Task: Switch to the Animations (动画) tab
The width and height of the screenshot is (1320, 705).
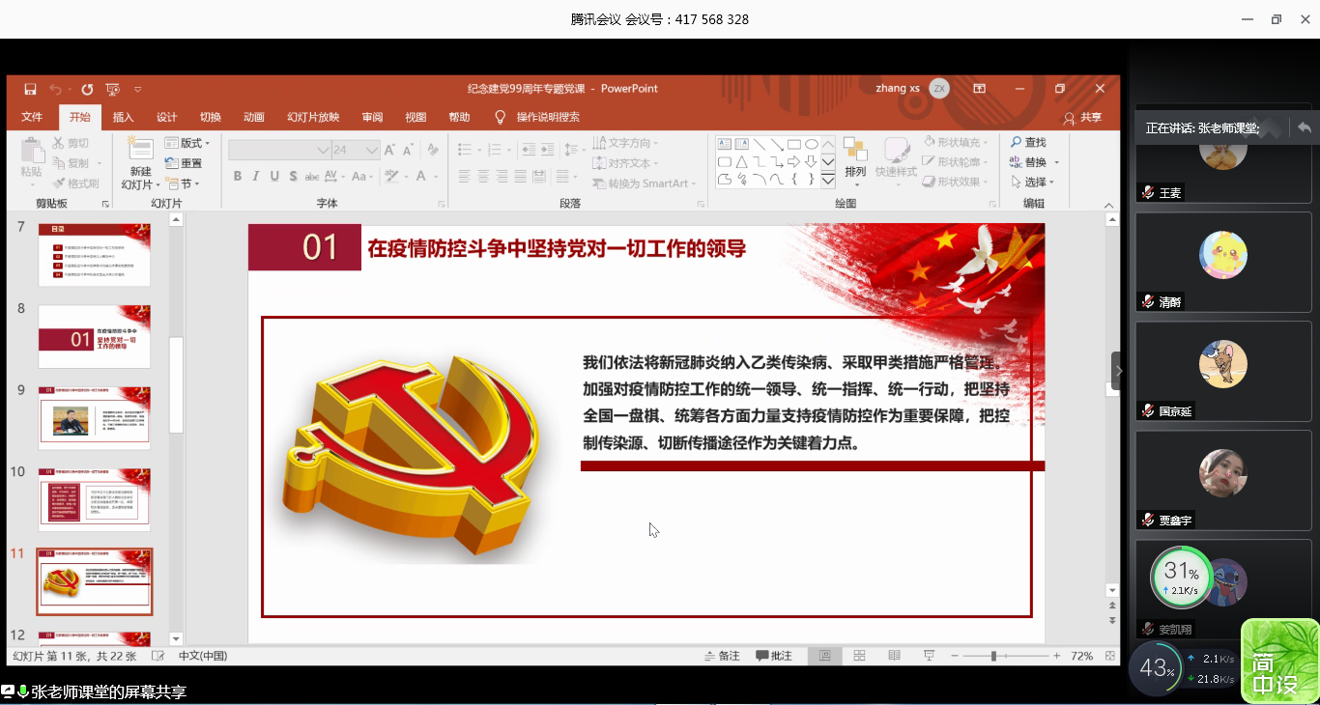Action: (254, 117)
